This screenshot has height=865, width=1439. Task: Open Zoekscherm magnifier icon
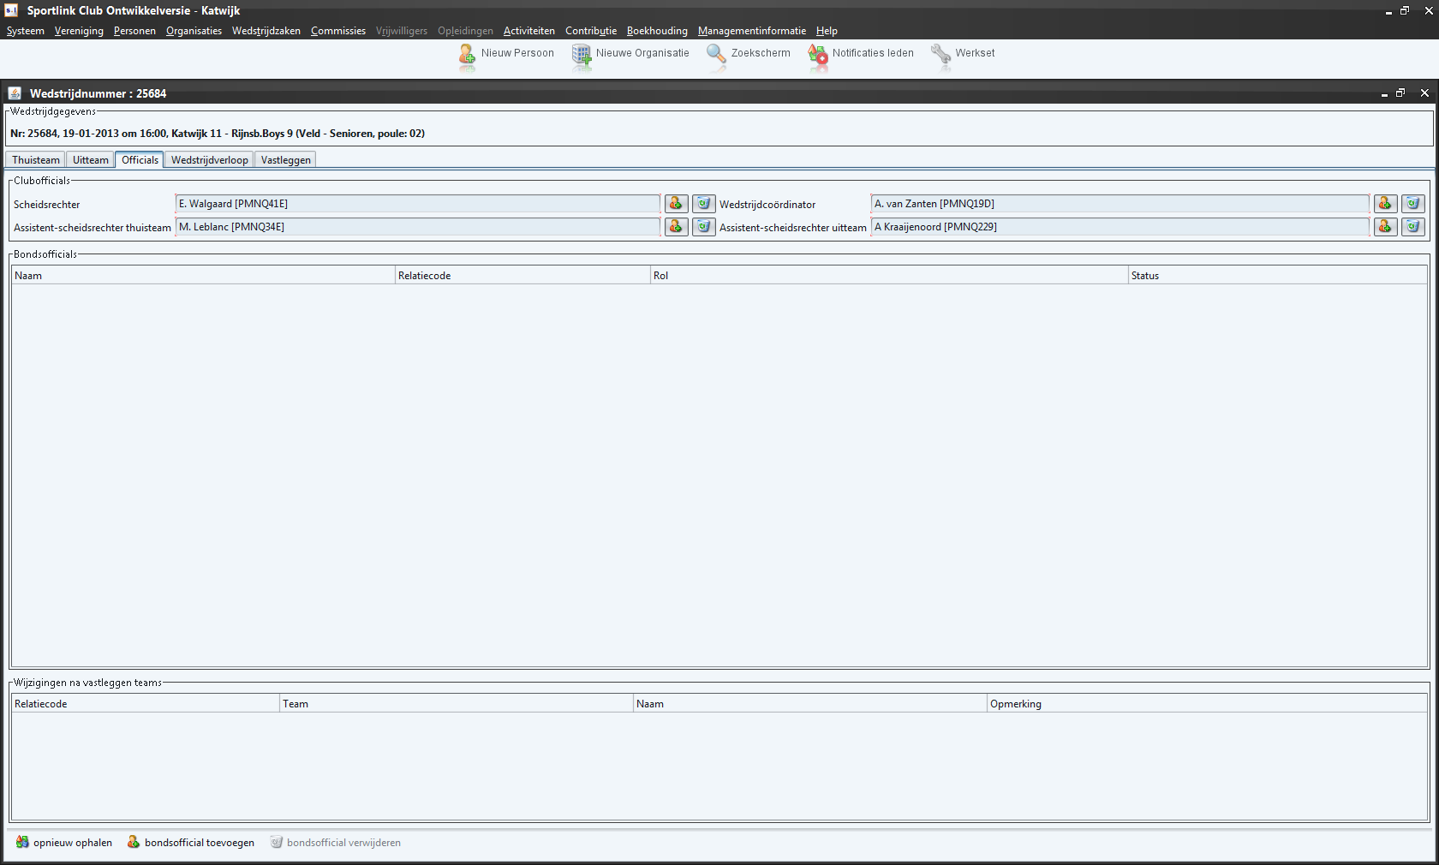pos(716,54)
